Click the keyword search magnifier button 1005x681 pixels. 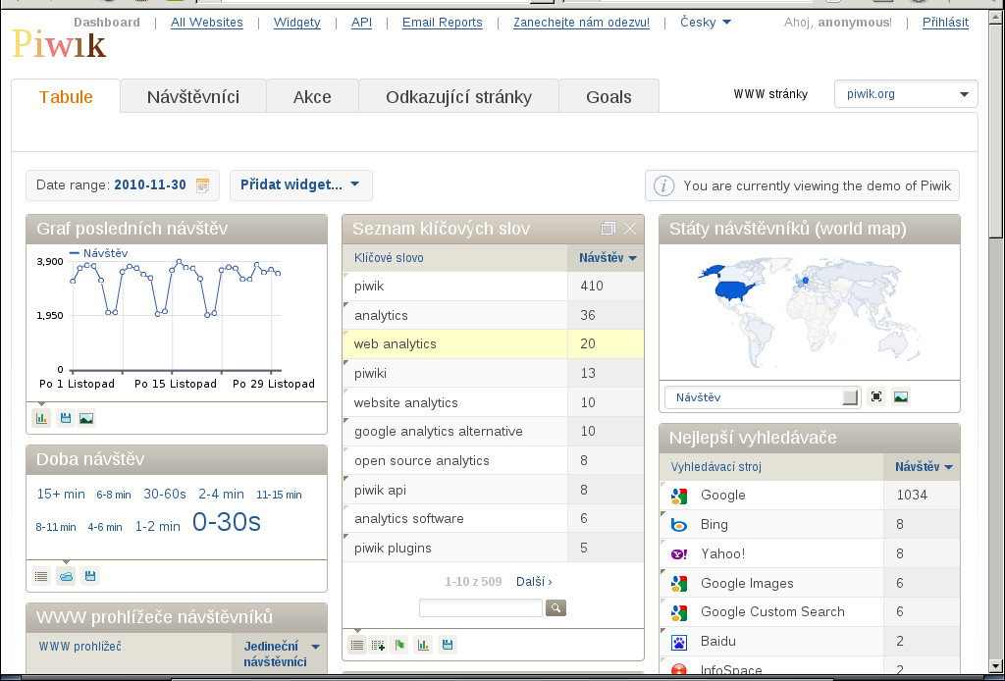(x=555, y=608)
